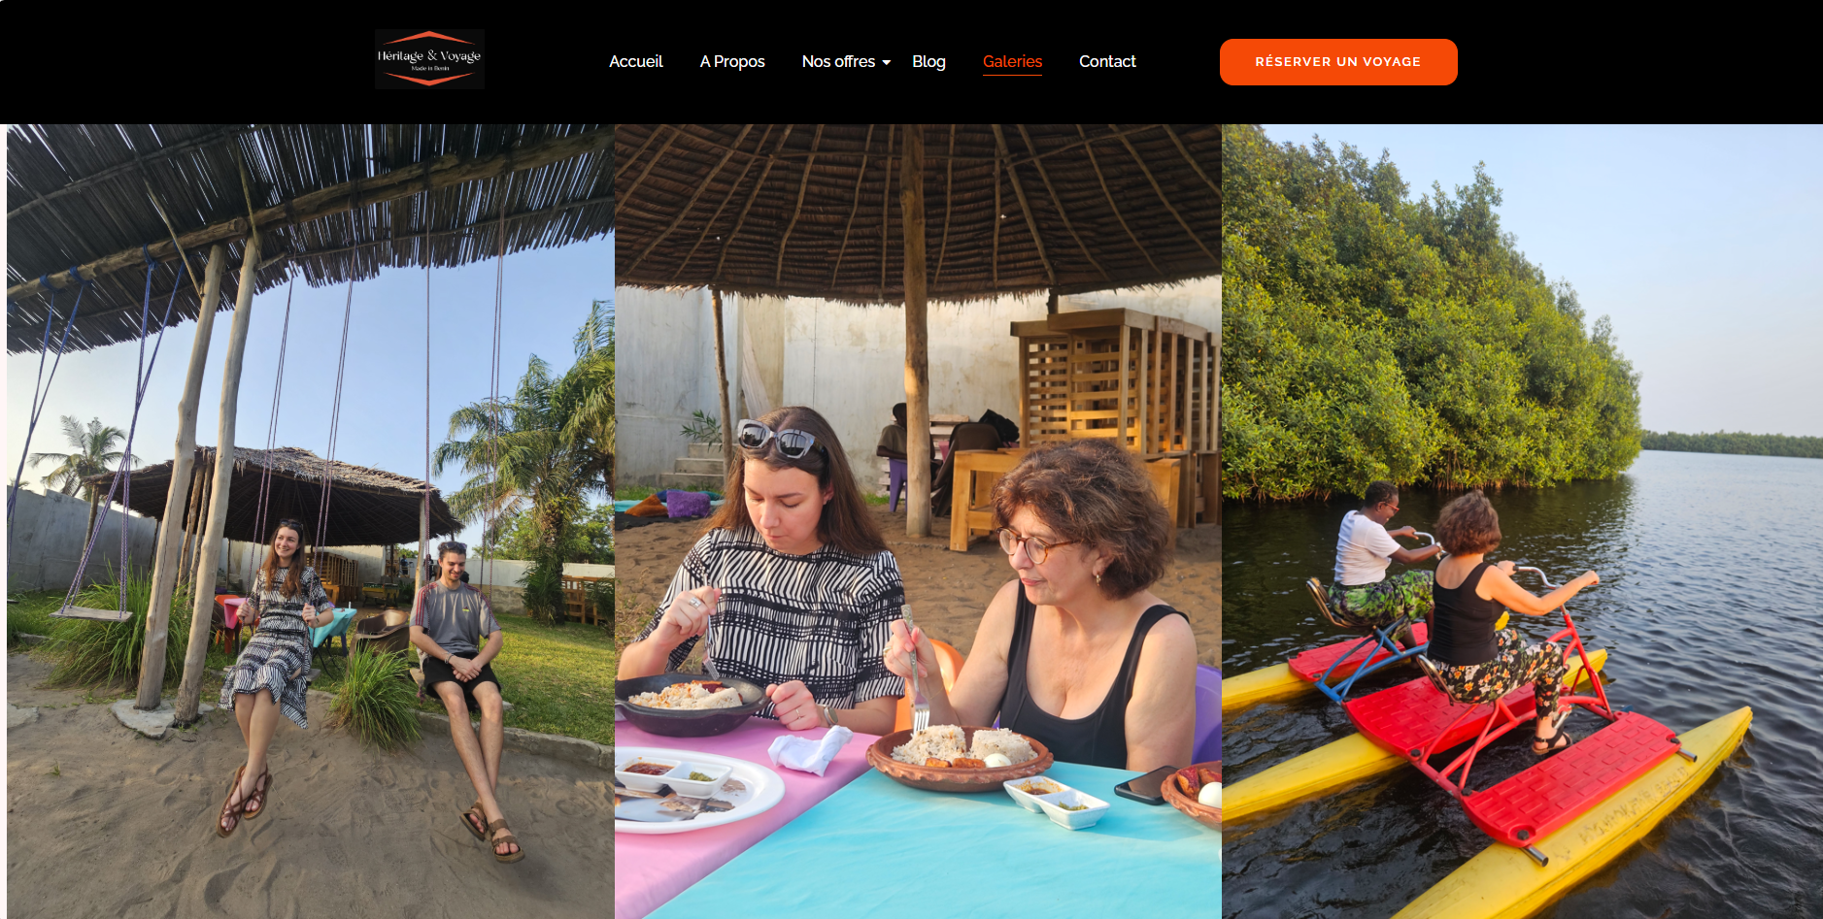Viewport: 1823px width, 919px height.
Task: Open the Accueil menu item
Action: 635,61
